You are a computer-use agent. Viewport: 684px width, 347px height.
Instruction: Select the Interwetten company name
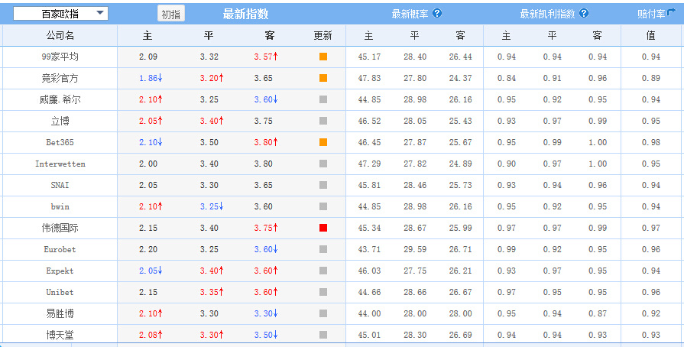(x=60, y=164)
